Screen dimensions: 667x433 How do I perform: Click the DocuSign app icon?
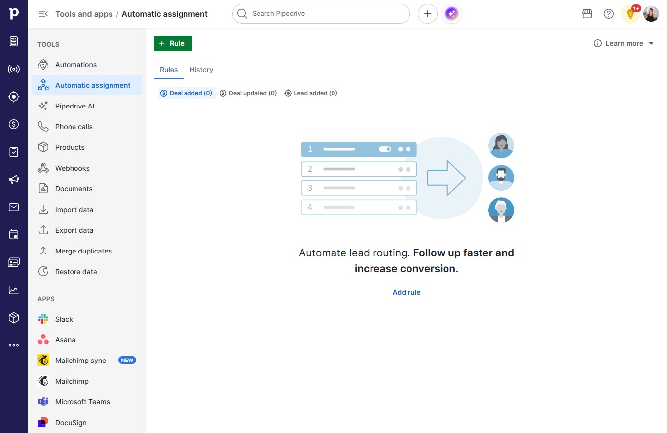tap(43, 423)
